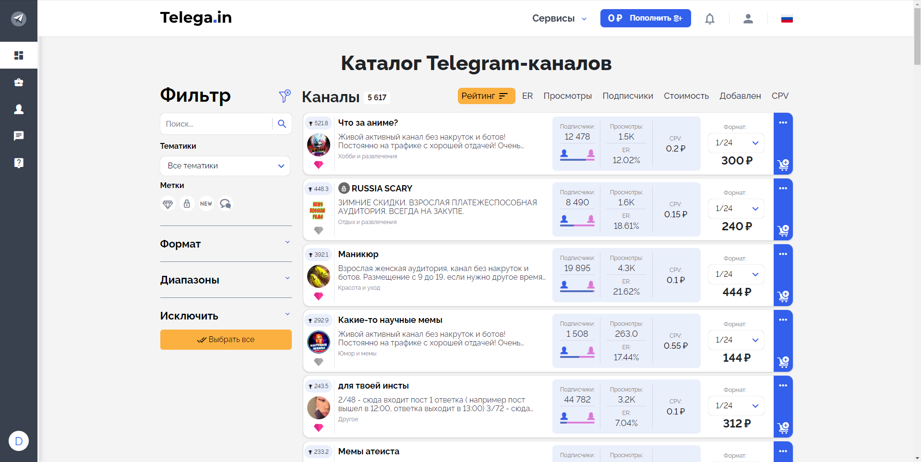Submit search with magnifier icon
The width and height of the screenshot is (921, 462).
tap(282, 124)
